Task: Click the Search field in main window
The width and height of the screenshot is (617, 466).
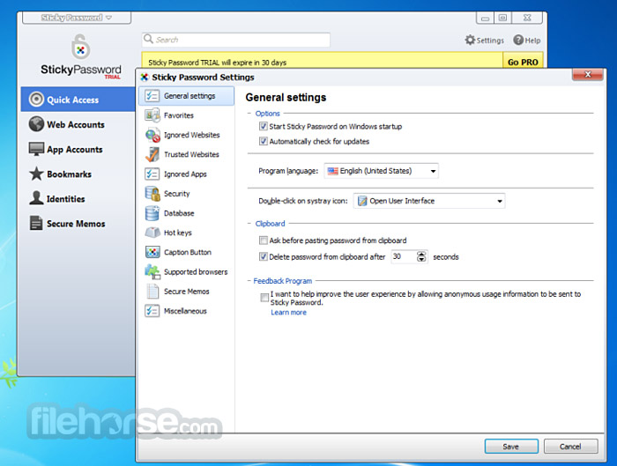Action: (x=235, y=40)
